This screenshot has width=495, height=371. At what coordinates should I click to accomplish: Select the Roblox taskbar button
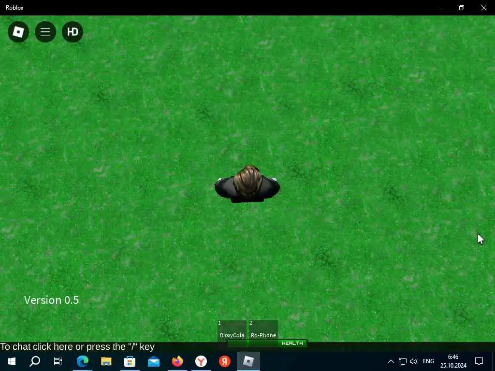click(248, 361)
